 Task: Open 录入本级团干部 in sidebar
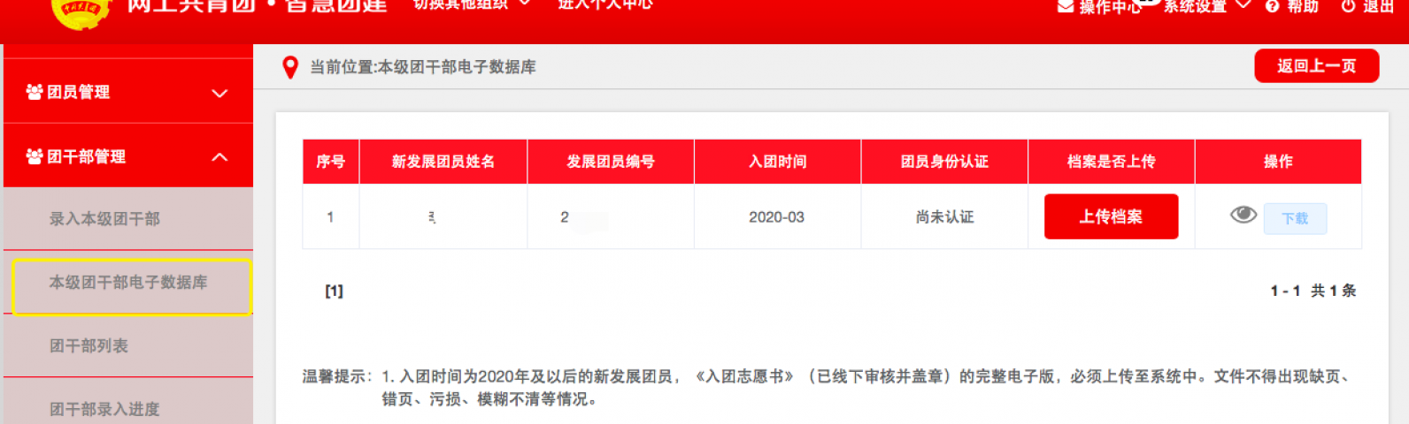click(x=104, y=219)
